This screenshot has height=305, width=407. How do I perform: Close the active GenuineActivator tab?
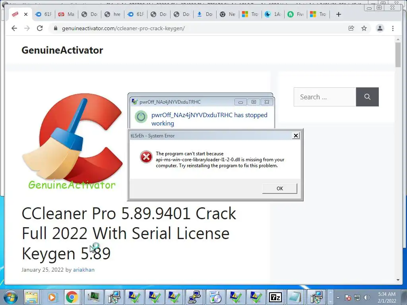pos(26,14)
